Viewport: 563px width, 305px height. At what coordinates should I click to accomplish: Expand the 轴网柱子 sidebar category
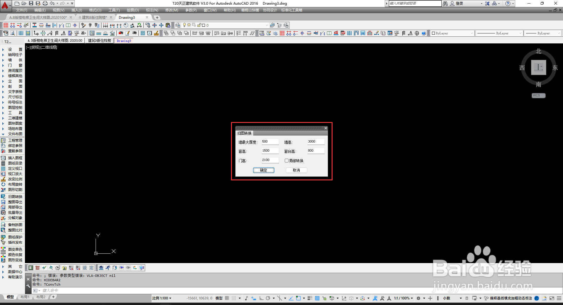click(12, 55)
